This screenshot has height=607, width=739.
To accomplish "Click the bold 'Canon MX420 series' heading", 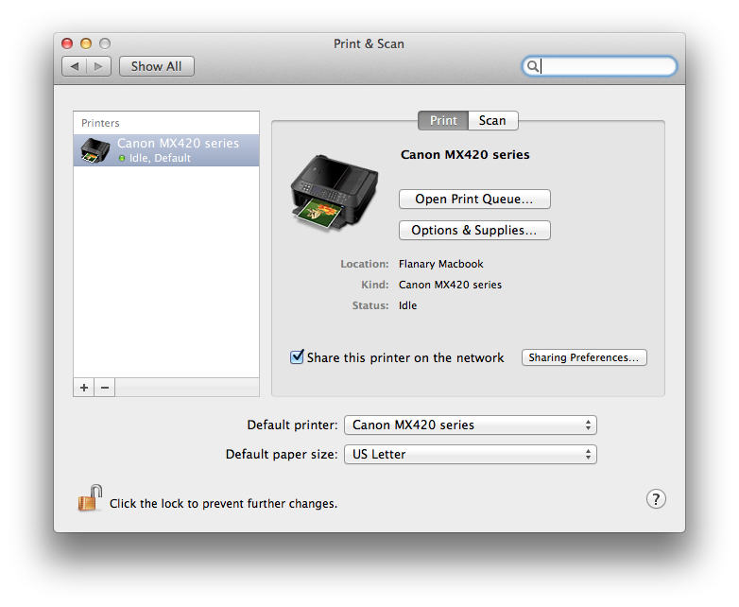I will (x=465, y=155).
